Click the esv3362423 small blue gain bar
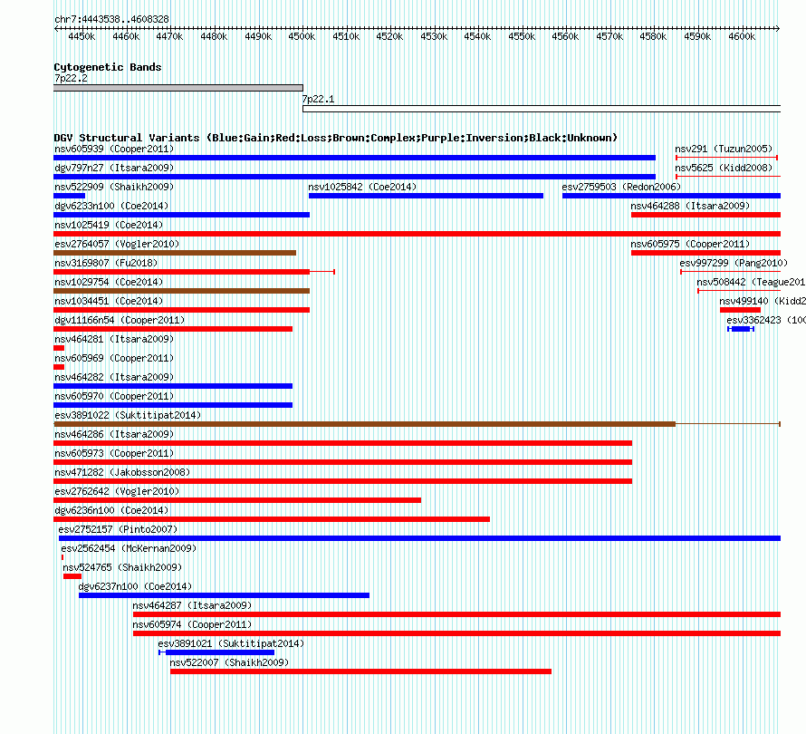This screenshot has height=734, width=806. tap(741, 329)
